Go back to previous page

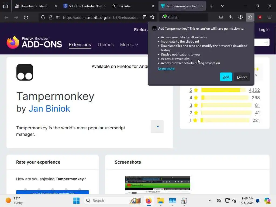(6, 18)
